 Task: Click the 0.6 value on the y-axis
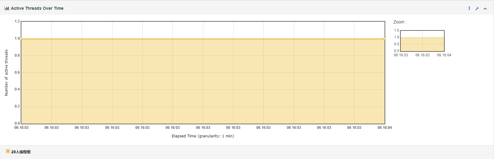coord(17,72)
